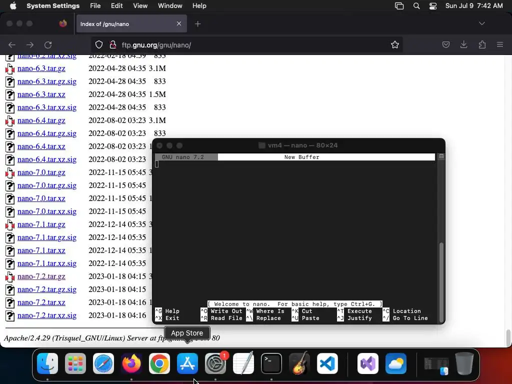Open Visual Studio (purple) from the Dock
This screenshot has height=384, width=512.
pos(368,363)
